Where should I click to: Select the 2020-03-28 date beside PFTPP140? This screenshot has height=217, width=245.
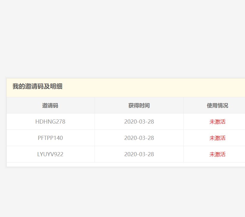139,138
